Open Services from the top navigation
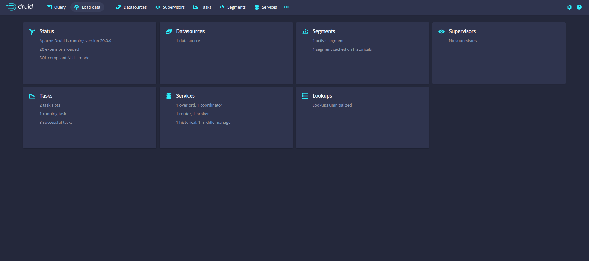Image resolution: width=589 pixels, height=261 pixels. (266, 7)
